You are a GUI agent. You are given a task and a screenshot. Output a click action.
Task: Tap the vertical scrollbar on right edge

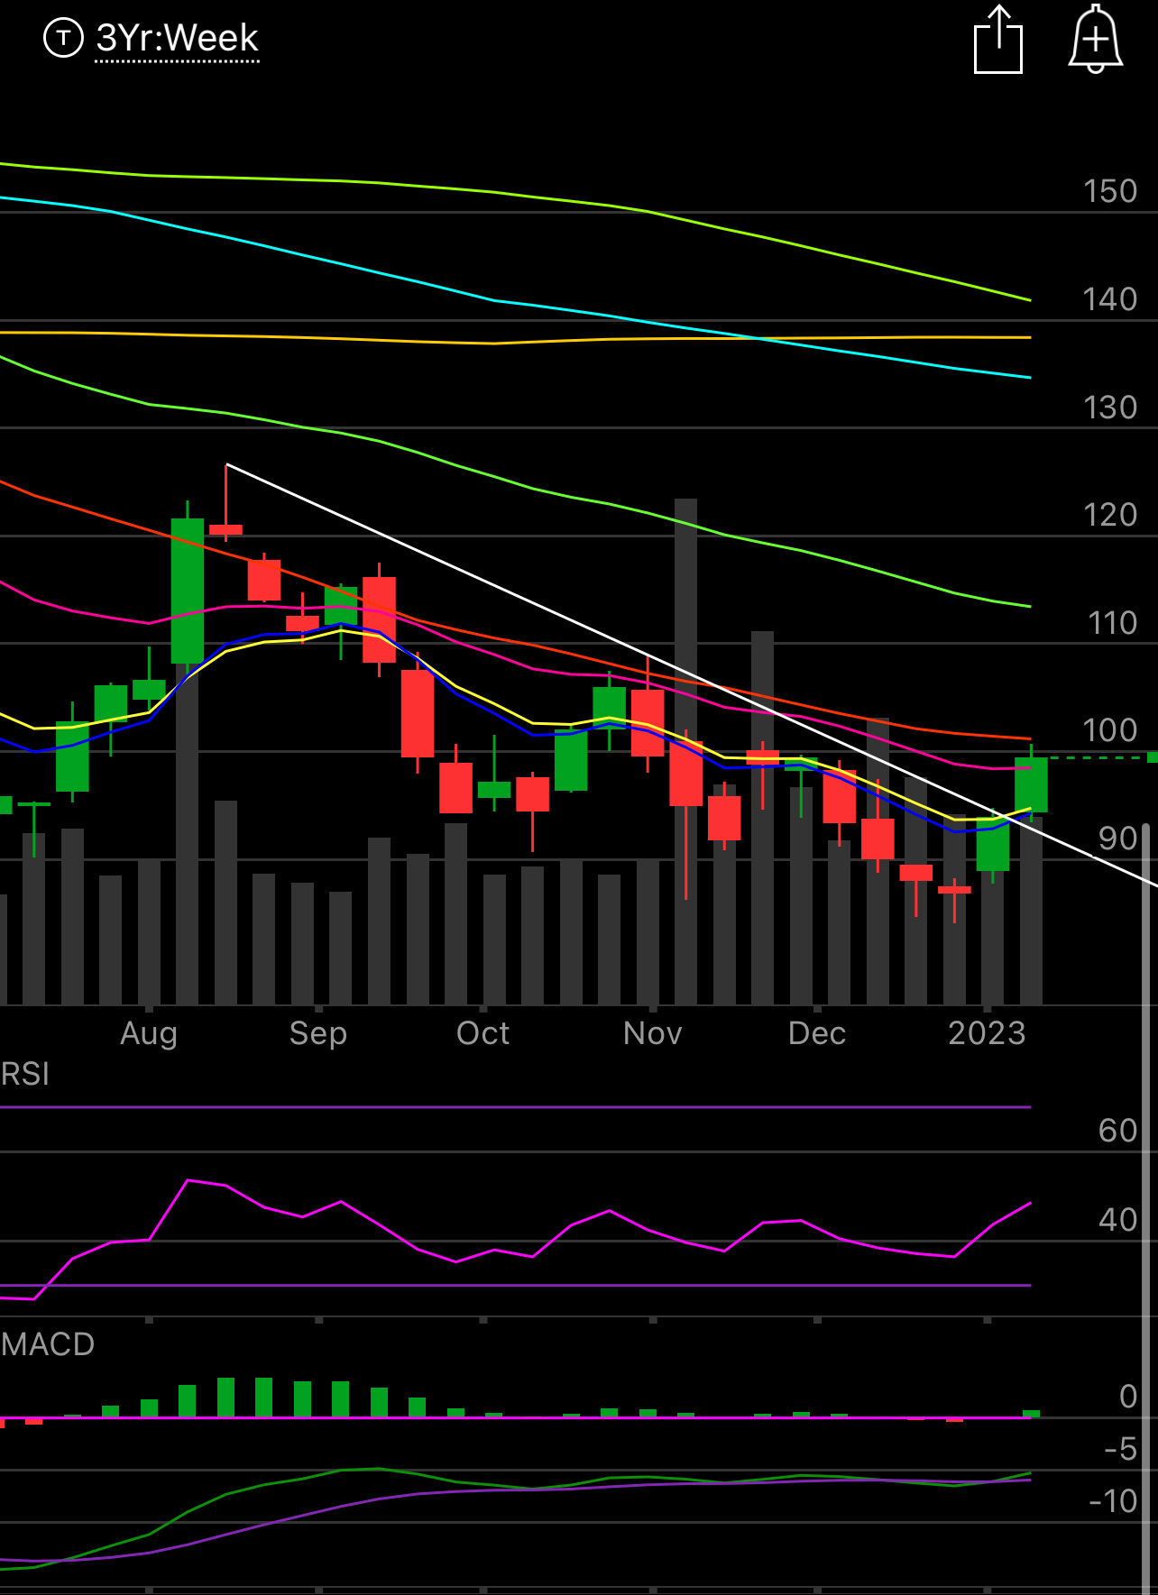1146,1208
